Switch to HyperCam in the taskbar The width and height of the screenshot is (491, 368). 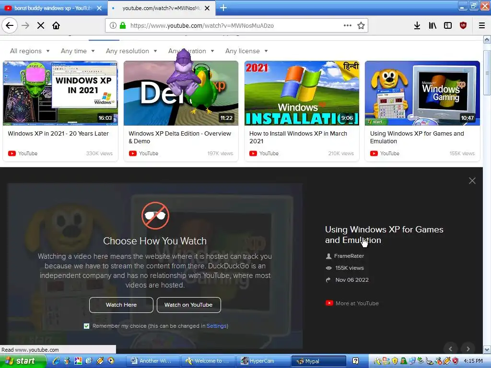coord(262,361)
